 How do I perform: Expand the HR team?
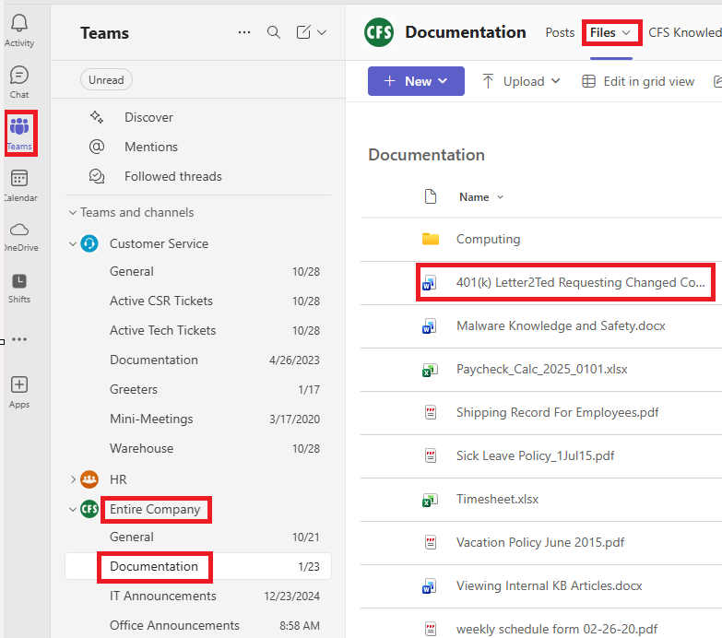point(73,479)
